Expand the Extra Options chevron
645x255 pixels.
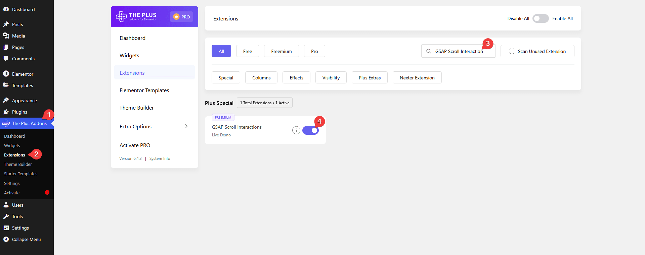coord(186,126)
